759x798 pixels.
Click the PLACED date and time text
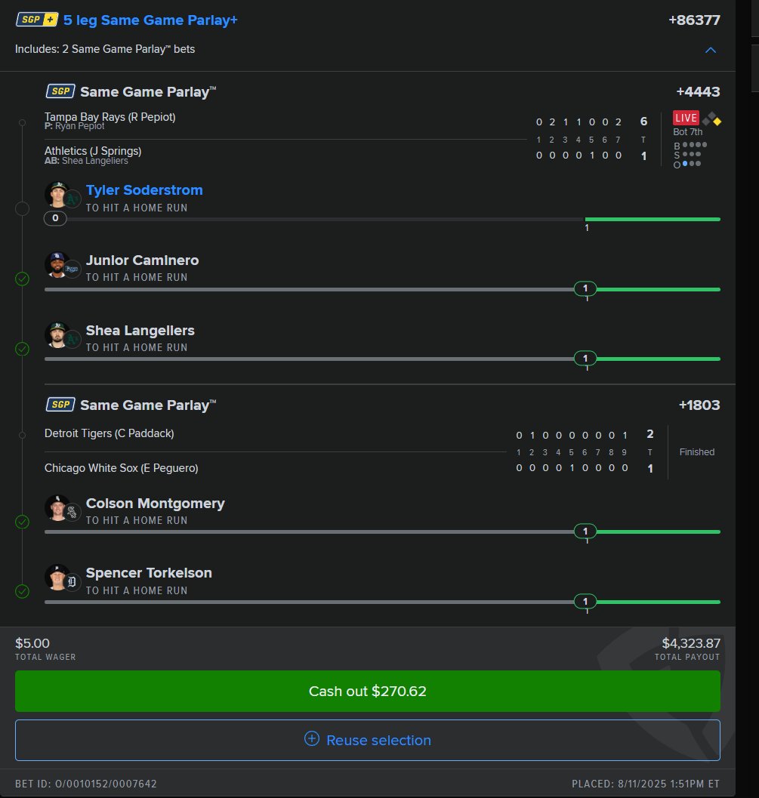point(646,784)
